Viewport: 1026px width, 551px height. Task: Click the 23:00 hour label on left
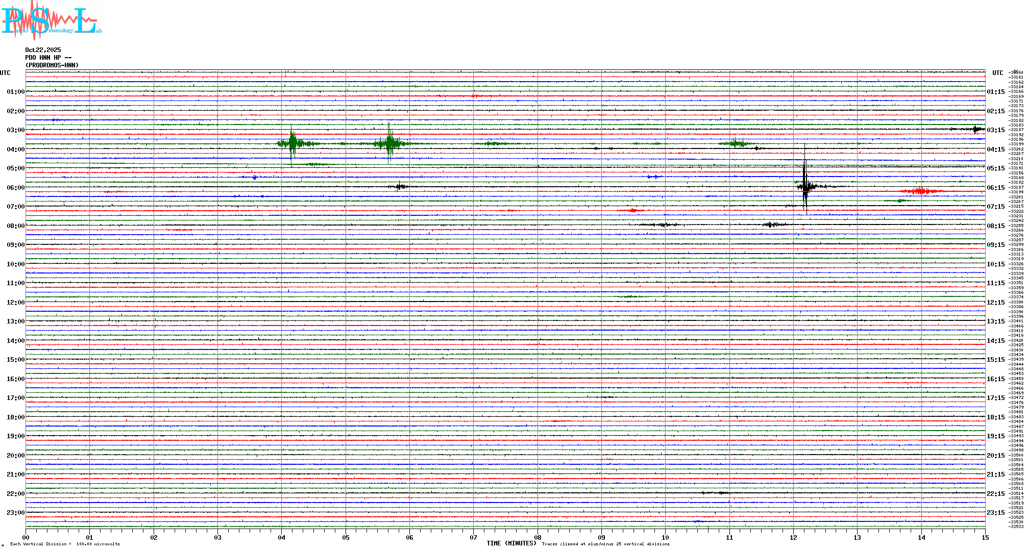click(15, 513)
